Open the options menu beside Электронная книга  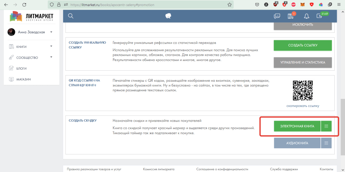tap(326, 127)
